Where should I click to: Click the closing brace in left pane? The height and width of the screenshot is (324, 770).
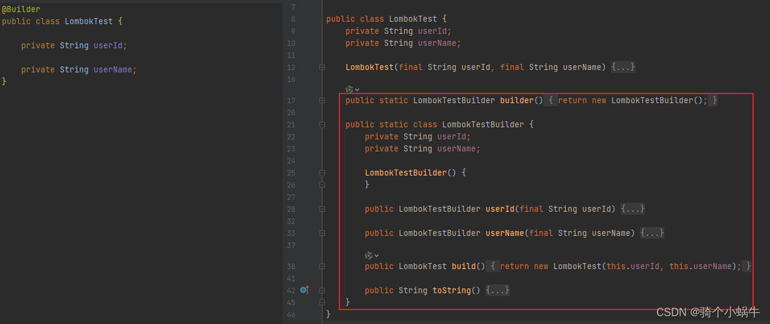tap(4, 81)
